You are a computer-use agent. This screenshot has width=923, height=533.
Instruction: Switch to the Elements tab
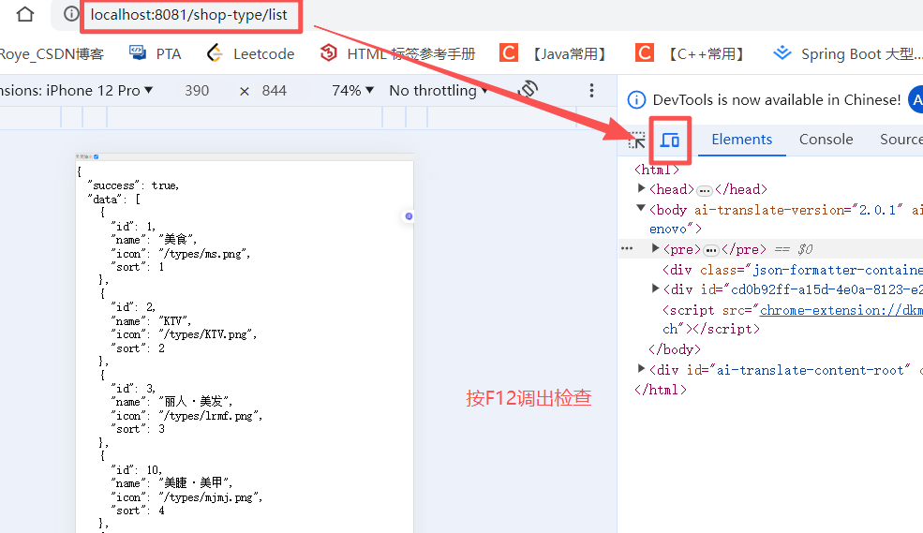[742, 140]
